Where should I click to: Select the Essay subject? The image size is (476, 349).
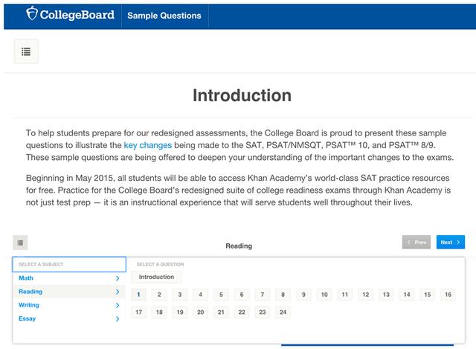(27, 318)
